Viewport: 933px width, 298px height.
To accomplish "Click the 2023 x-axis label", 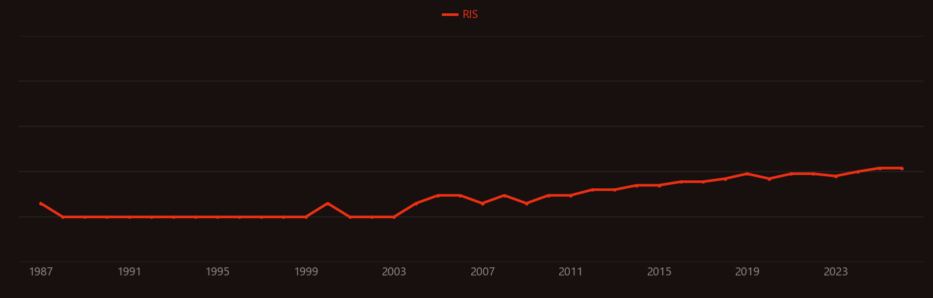I will (x=836, y=272).
